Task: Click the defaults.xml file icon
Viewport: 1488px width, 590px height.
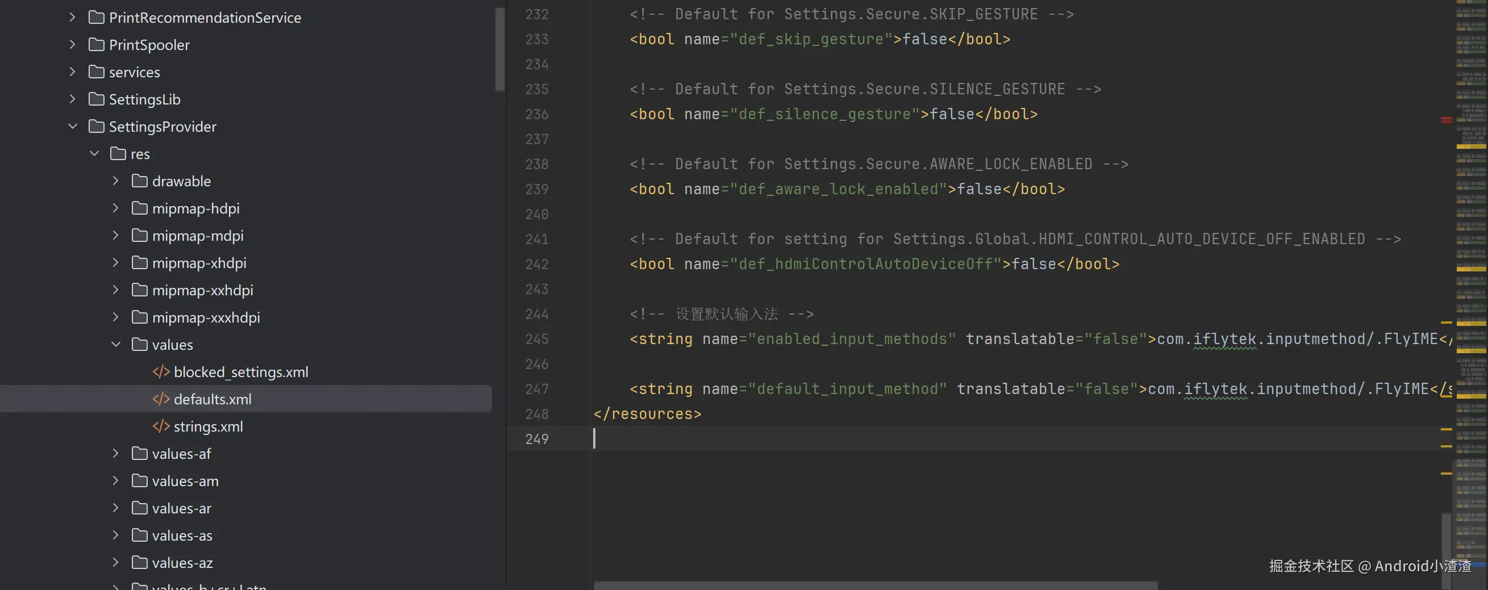Action: point(161,398)
